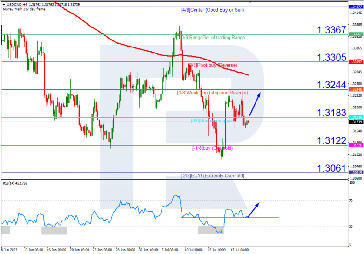Click the '16 Jun 00:00' time axis label
This screenshot has height=254, width=364.
56,250
